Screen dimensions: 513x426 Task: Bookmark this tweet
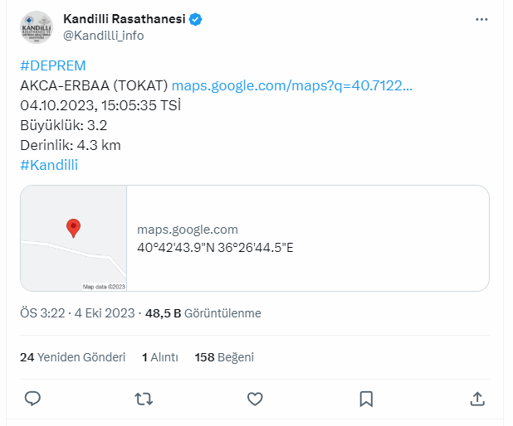click(x=366, y=399)
